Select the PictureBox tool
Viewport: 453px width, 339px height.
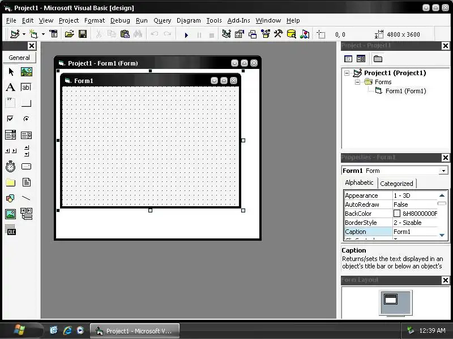[27, 72]
